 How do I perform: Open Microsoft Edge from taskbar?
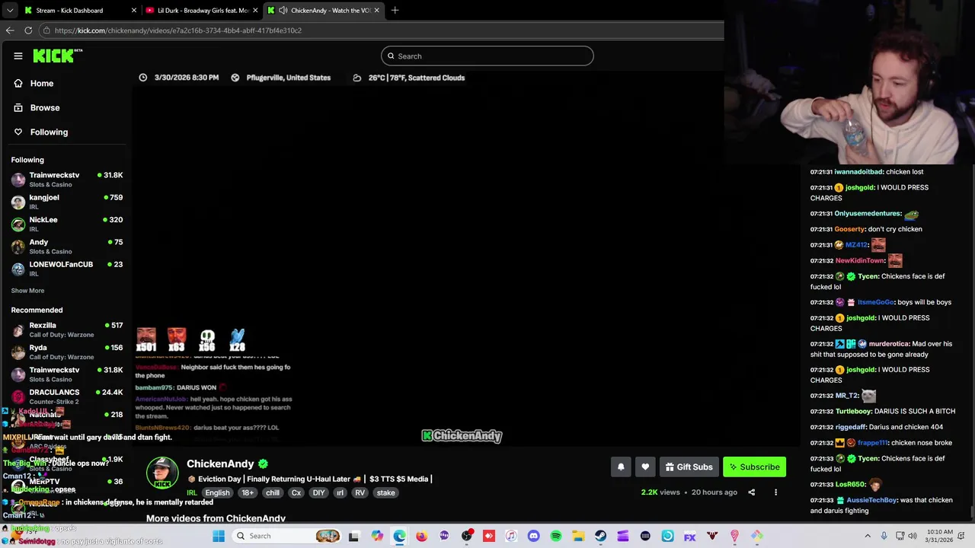point(399,536)
